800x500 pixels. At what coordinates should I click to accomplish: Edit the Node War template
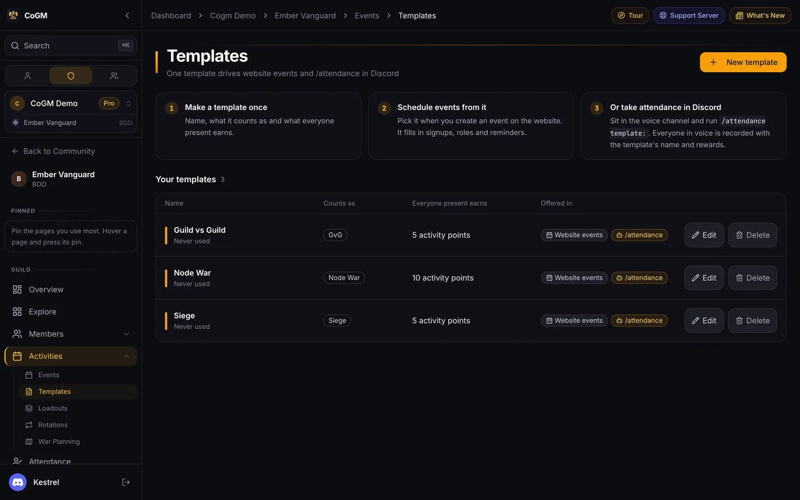click(x=704, y=278)
